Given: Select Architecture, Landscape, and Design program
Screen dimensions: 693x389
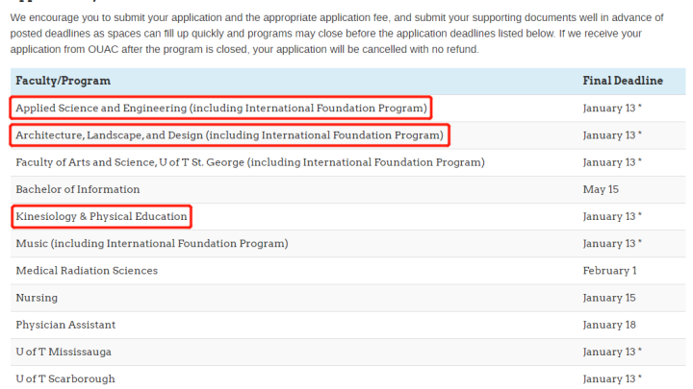Looking at the screenshot, I should 229,135.
